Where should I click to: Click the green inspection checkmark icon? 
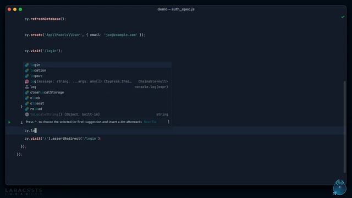(x=343, y=17)
